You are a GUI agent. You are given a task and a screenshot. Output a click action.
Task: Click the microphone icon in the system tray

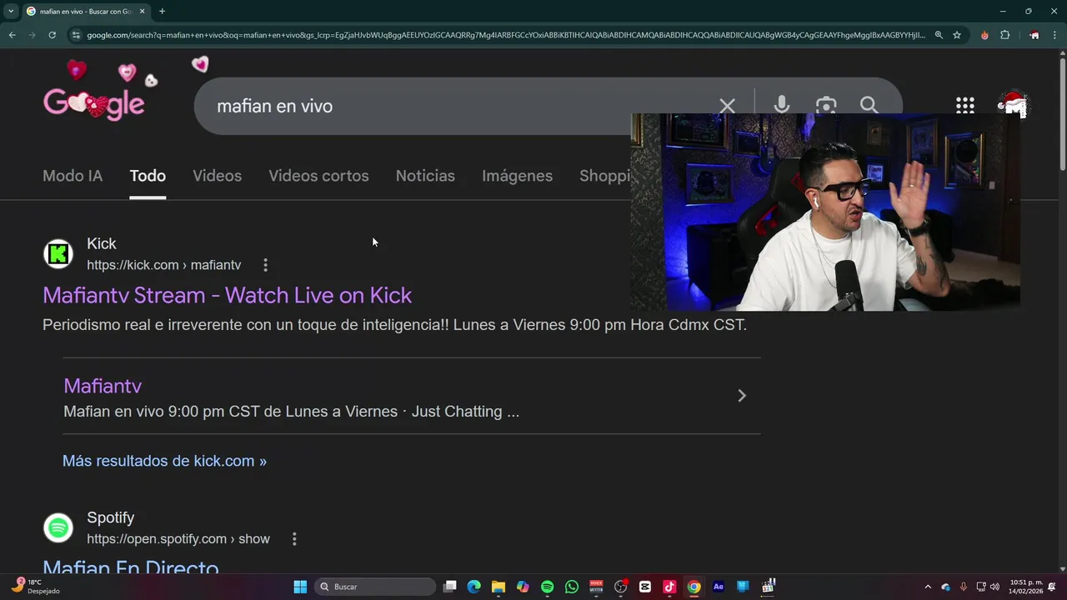[x=964, y=587]
